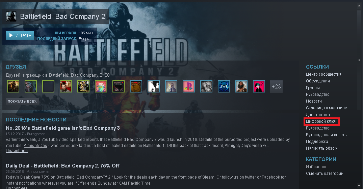Open the Цифровой ключ link
Image resolution: width=363 pixels, height=189 pixels.
tap(321, 121)
